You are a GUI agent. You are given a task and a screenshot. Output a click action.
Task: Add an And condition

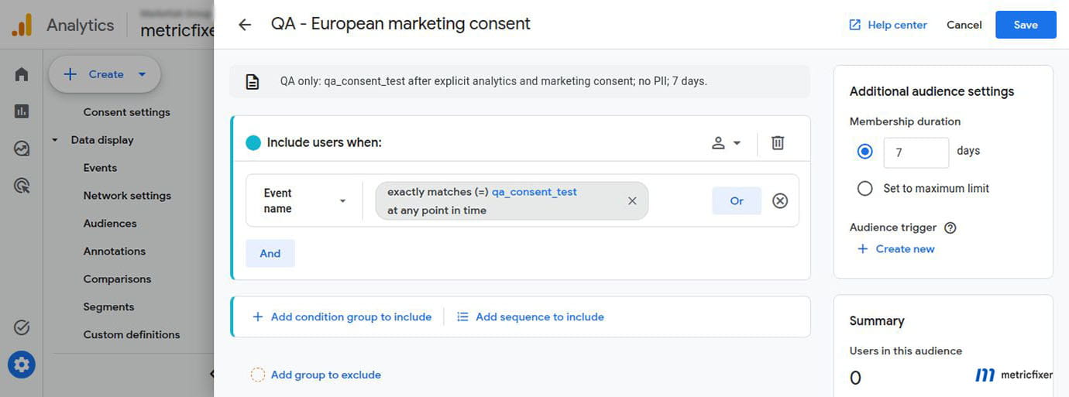point(270,254)
